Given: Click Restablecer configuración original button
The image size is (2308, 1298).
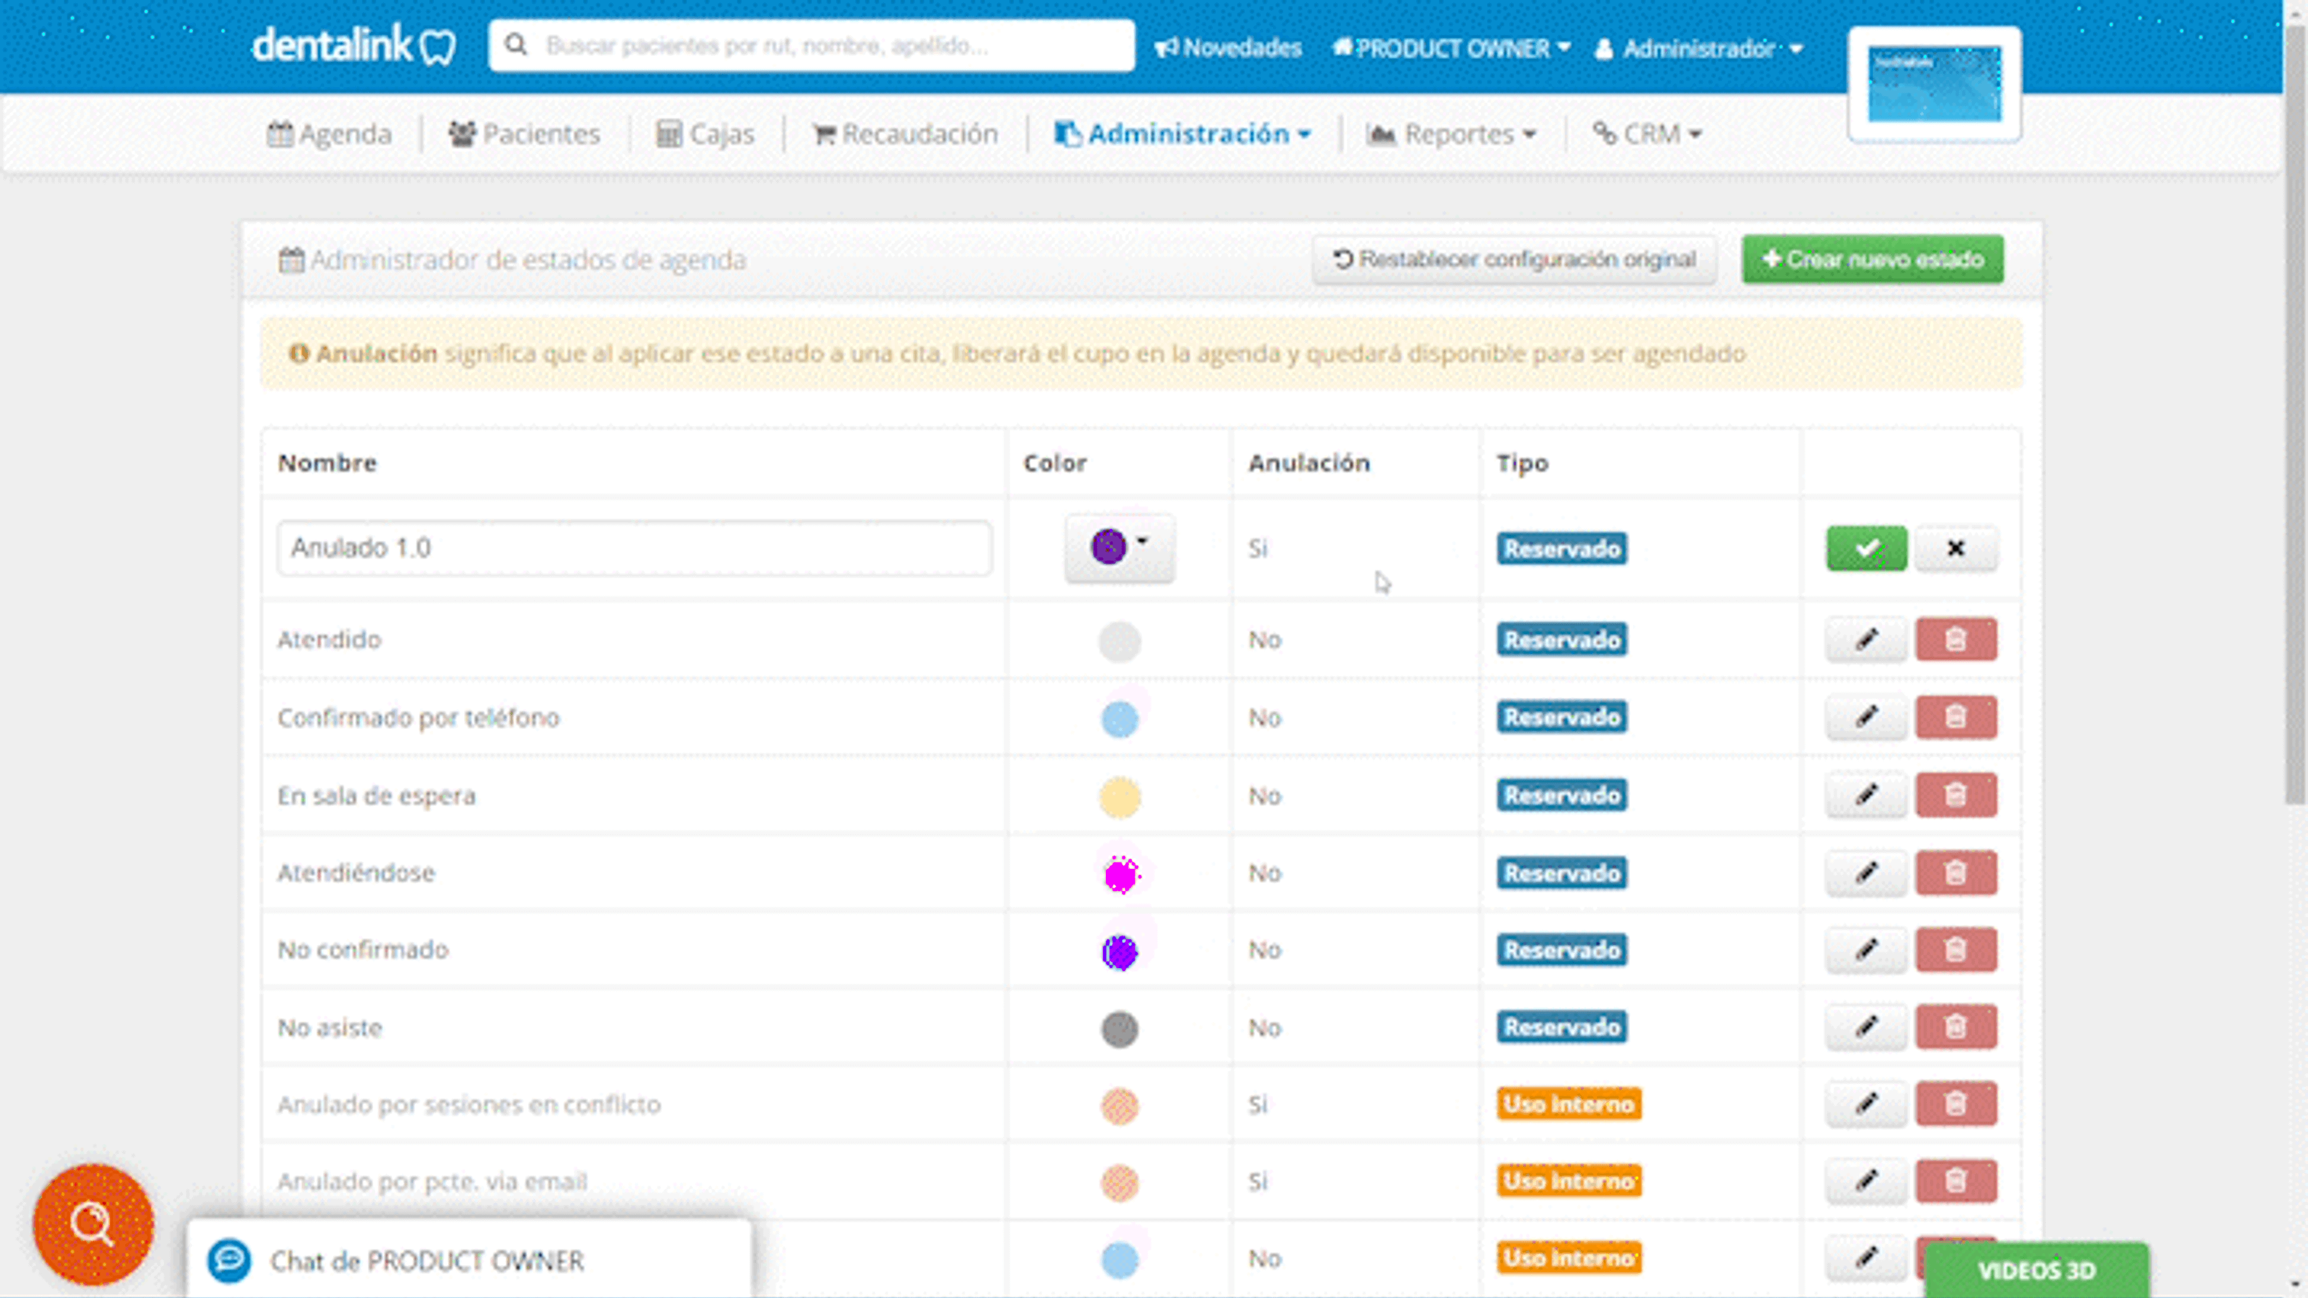Looking at the screenshot, I should coord(1514,260).
